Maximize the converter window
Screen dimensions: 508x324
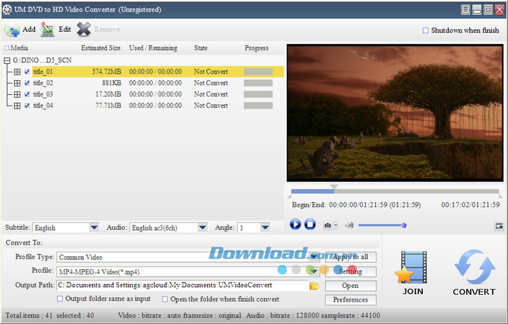(488, 10)
